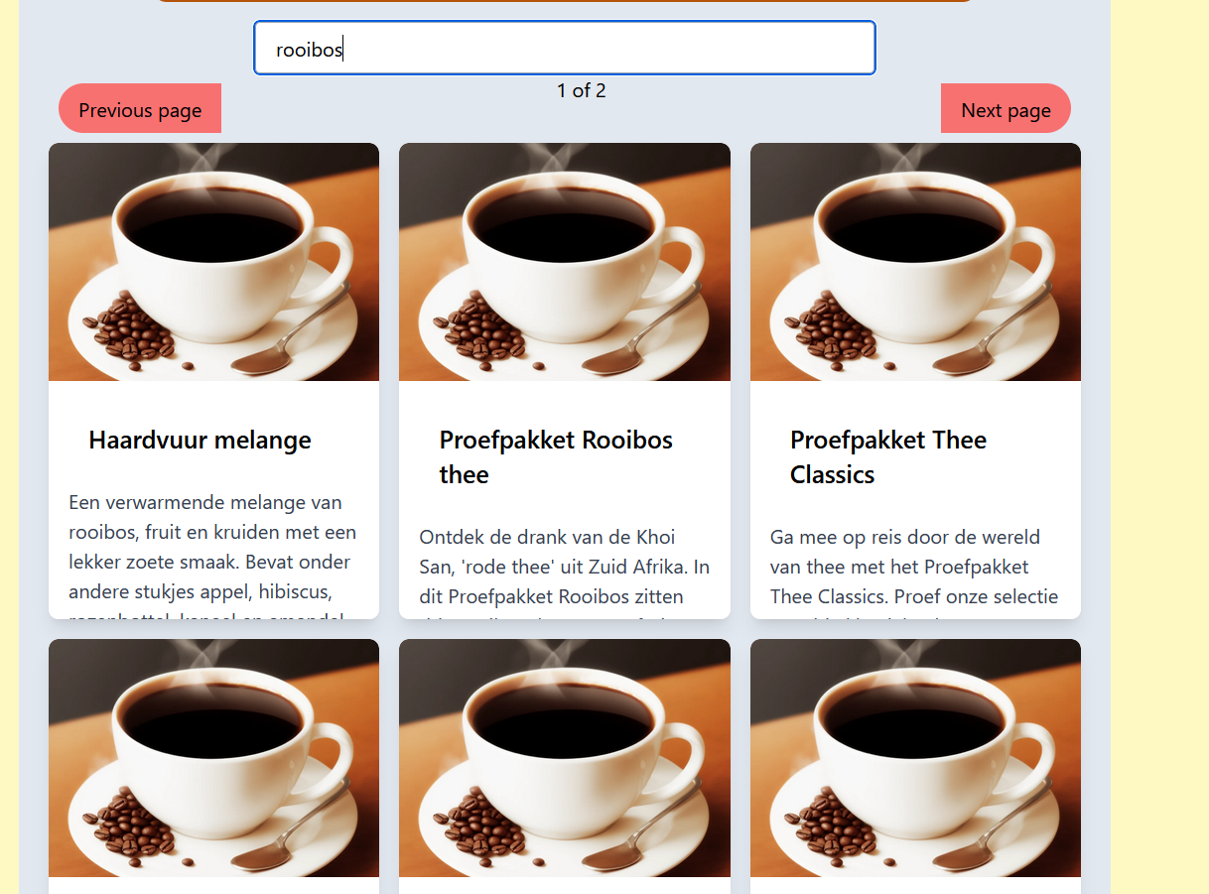Open Haardvuur melange coffee cup image
The width and height of the screenshot is (1209, 894).
point(213,262)
